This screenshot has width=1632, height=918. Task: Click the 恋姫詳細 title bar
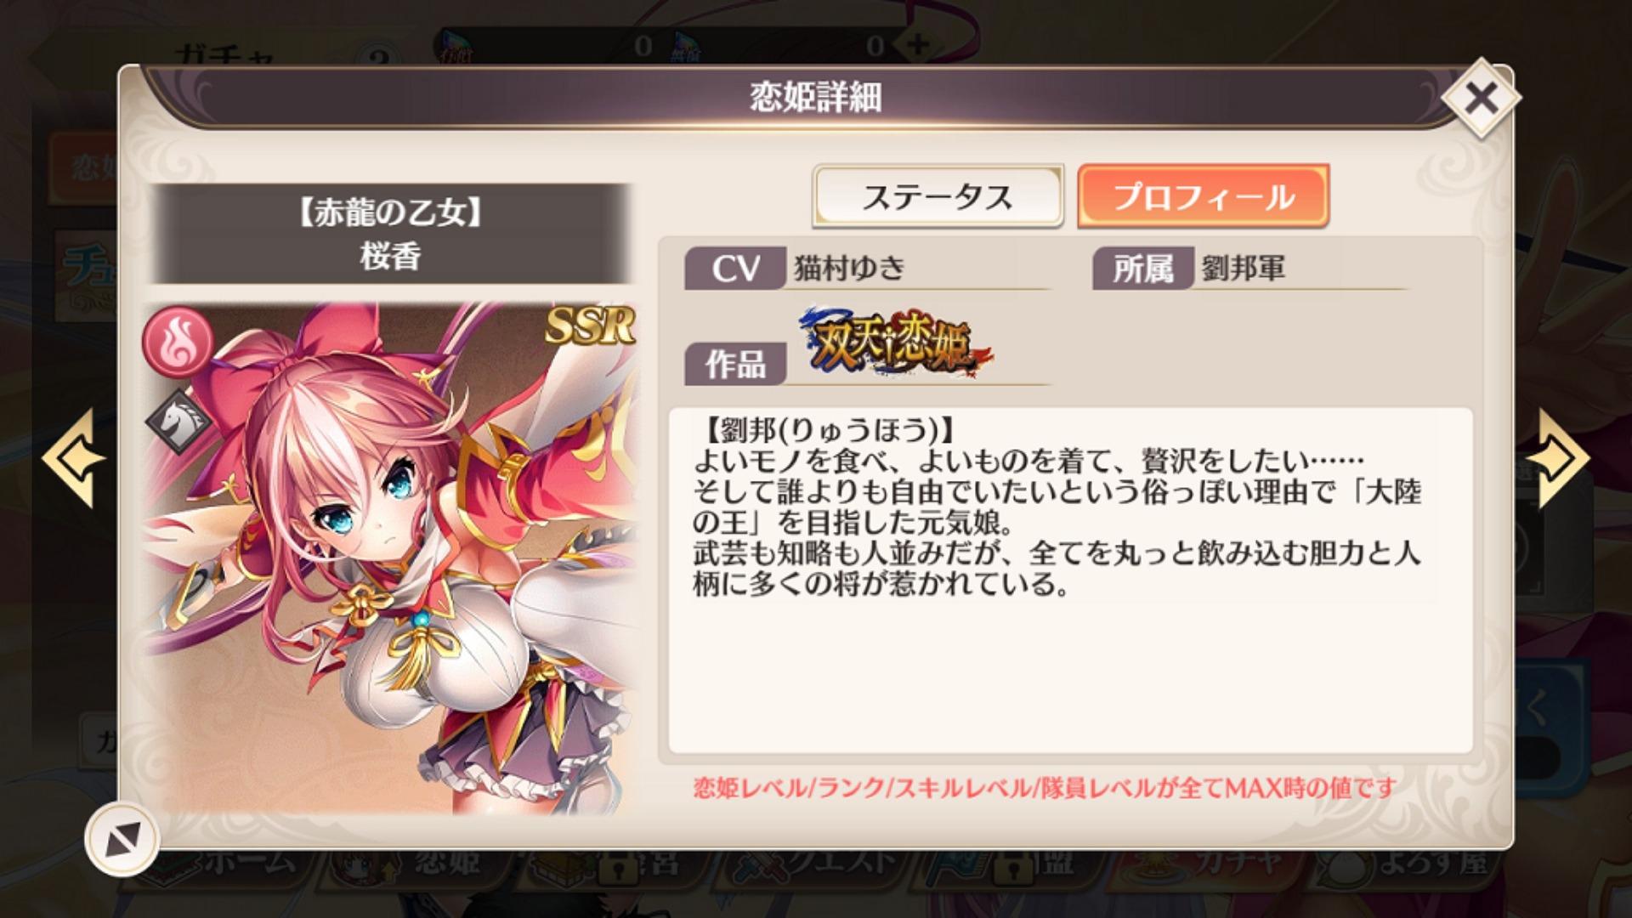pyautogui.click(x=814, y=97)
